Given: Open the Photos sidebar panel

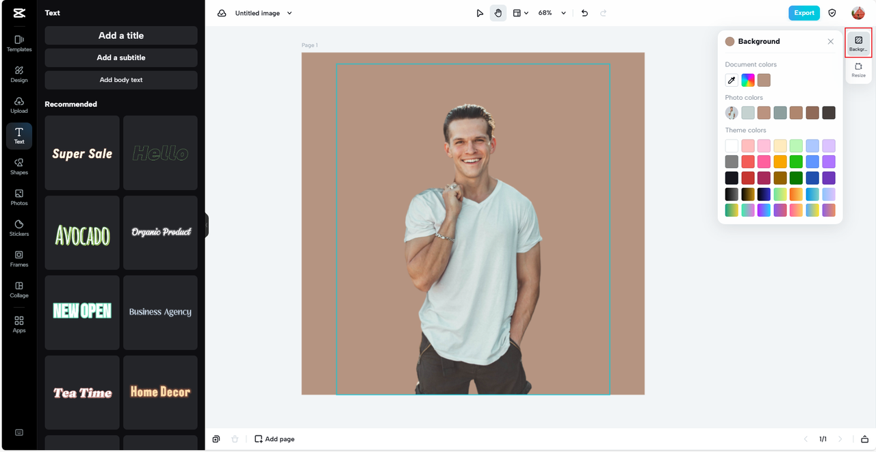Looking at the screenshot, I should click(19, 198).
